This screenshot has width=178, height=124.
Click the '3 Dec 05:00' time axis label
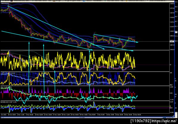[92, 115]
